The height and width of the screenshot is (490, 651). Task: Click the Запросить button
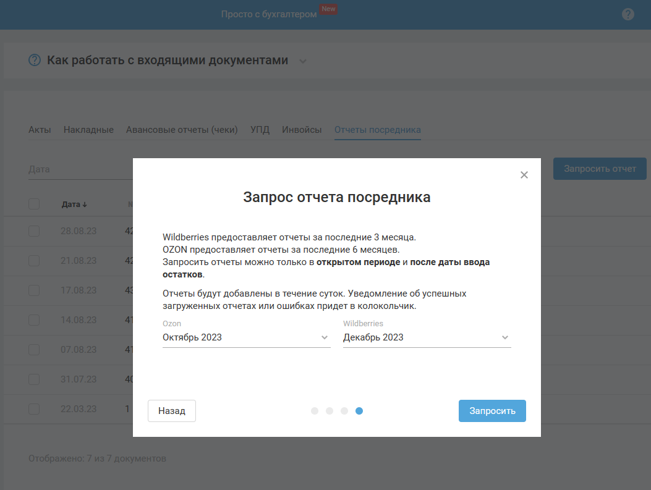point(492,411)
